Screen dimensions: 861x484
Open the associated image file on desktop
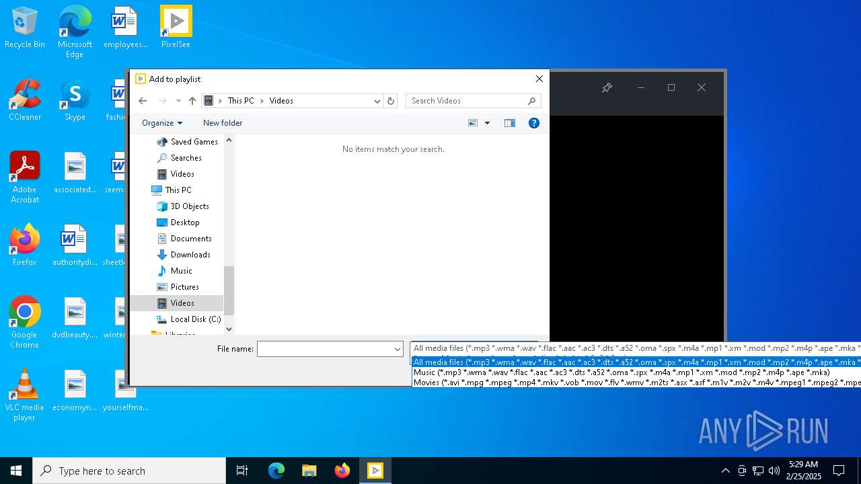pos(75,173)
